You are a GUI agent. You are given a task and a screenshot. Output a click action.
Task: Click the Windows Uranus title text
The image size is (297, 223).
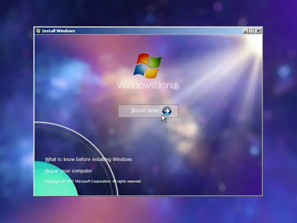click(x=148, y=85)
